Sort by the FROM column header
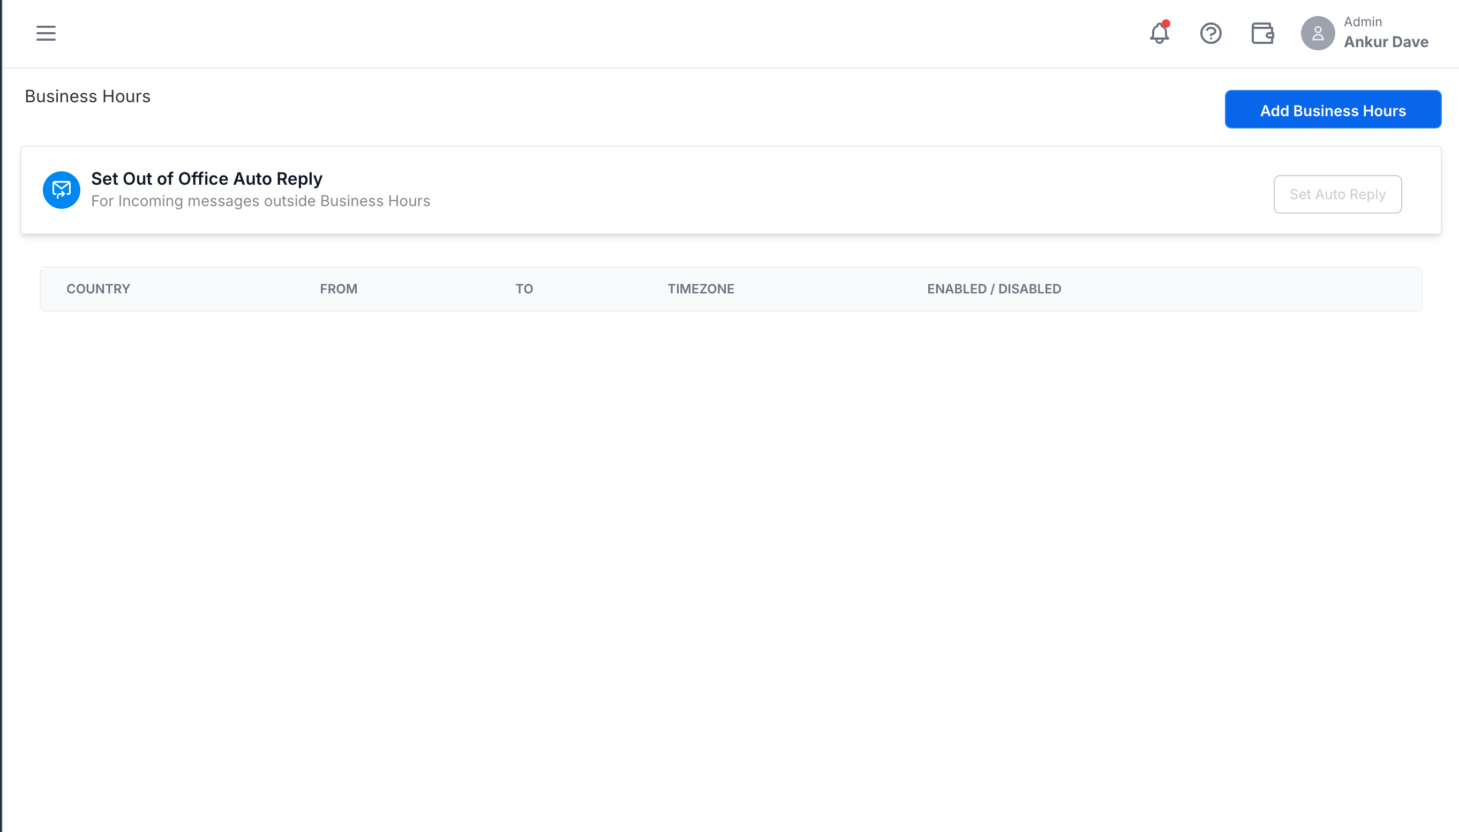Viewport: 1459px width, 832px height. 339,289
